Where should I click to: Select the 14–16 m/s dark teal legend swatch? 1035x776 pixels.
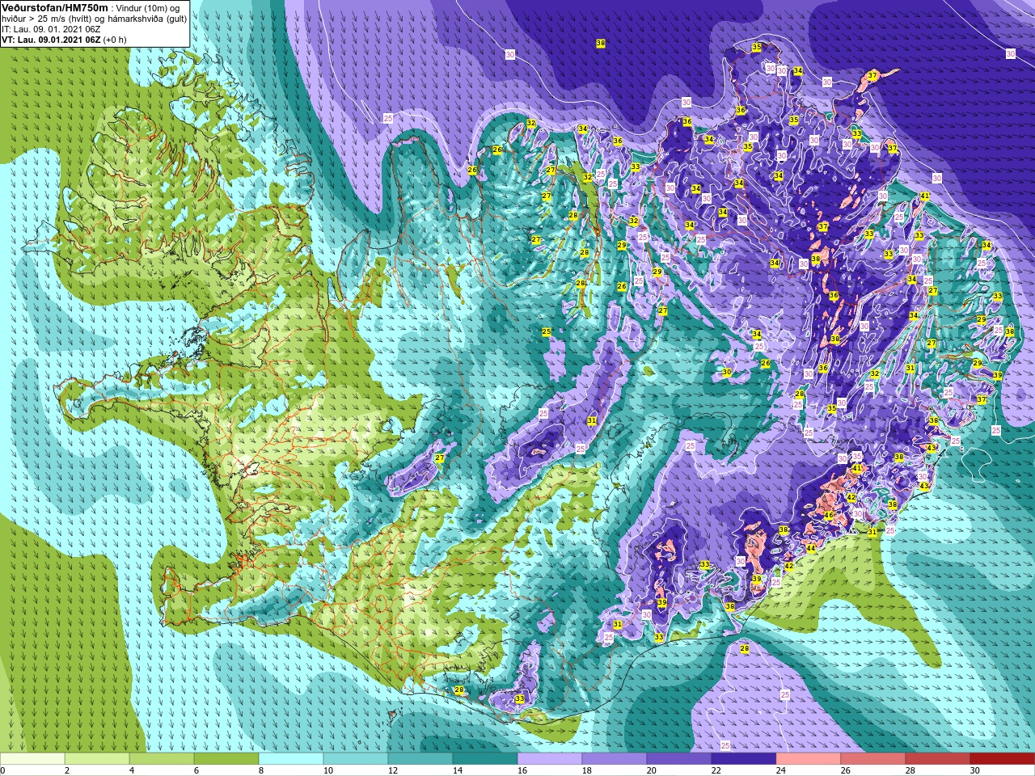click(485, 759)
